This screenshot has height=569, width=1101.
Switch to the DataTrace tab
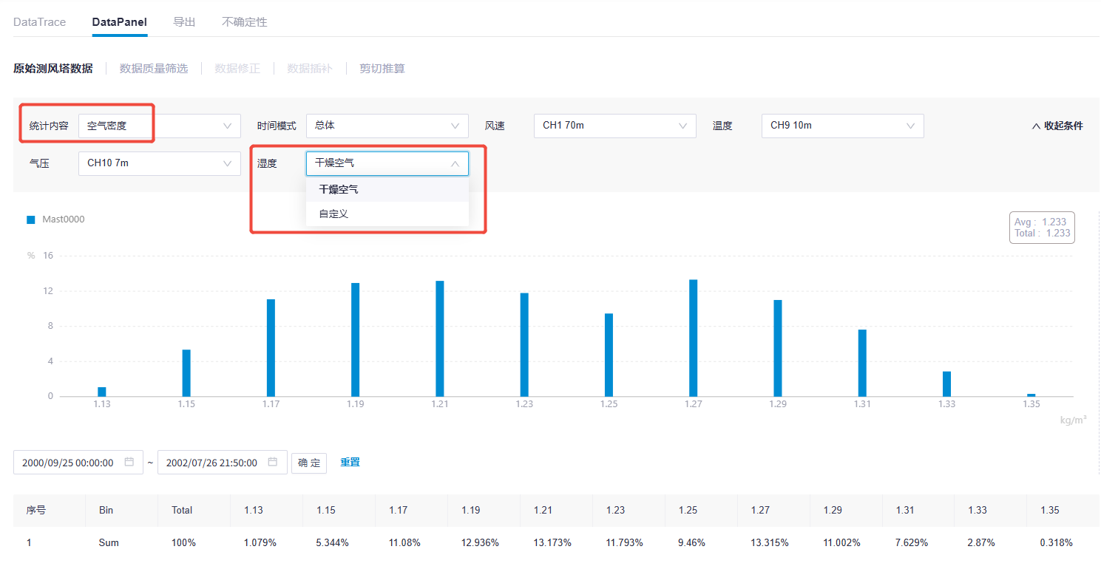[40, 22]
